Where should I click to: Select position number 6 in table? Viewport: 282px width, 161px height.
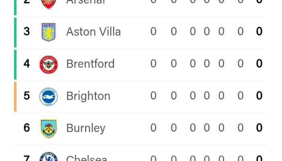point(27,128)
